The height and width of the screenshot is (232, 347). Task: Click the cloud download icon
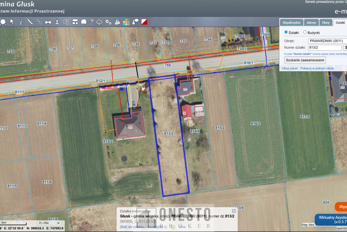pyautogui.click(x=99, y=22)
